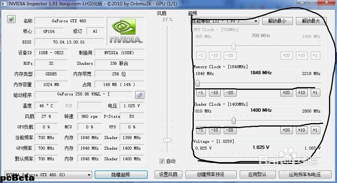Screen dimensions: 337x183
Task: Click the 名称 field showing GeForce GTX 460
Action: pos(69,21)
